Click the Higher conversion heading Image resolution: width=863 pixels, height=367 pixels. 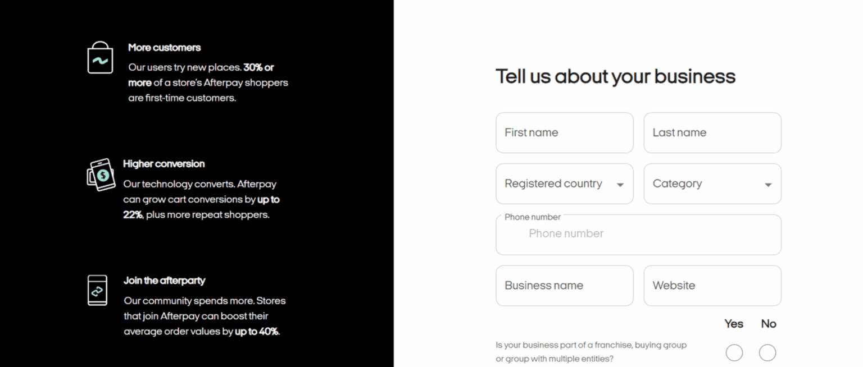tap(163, 164)
